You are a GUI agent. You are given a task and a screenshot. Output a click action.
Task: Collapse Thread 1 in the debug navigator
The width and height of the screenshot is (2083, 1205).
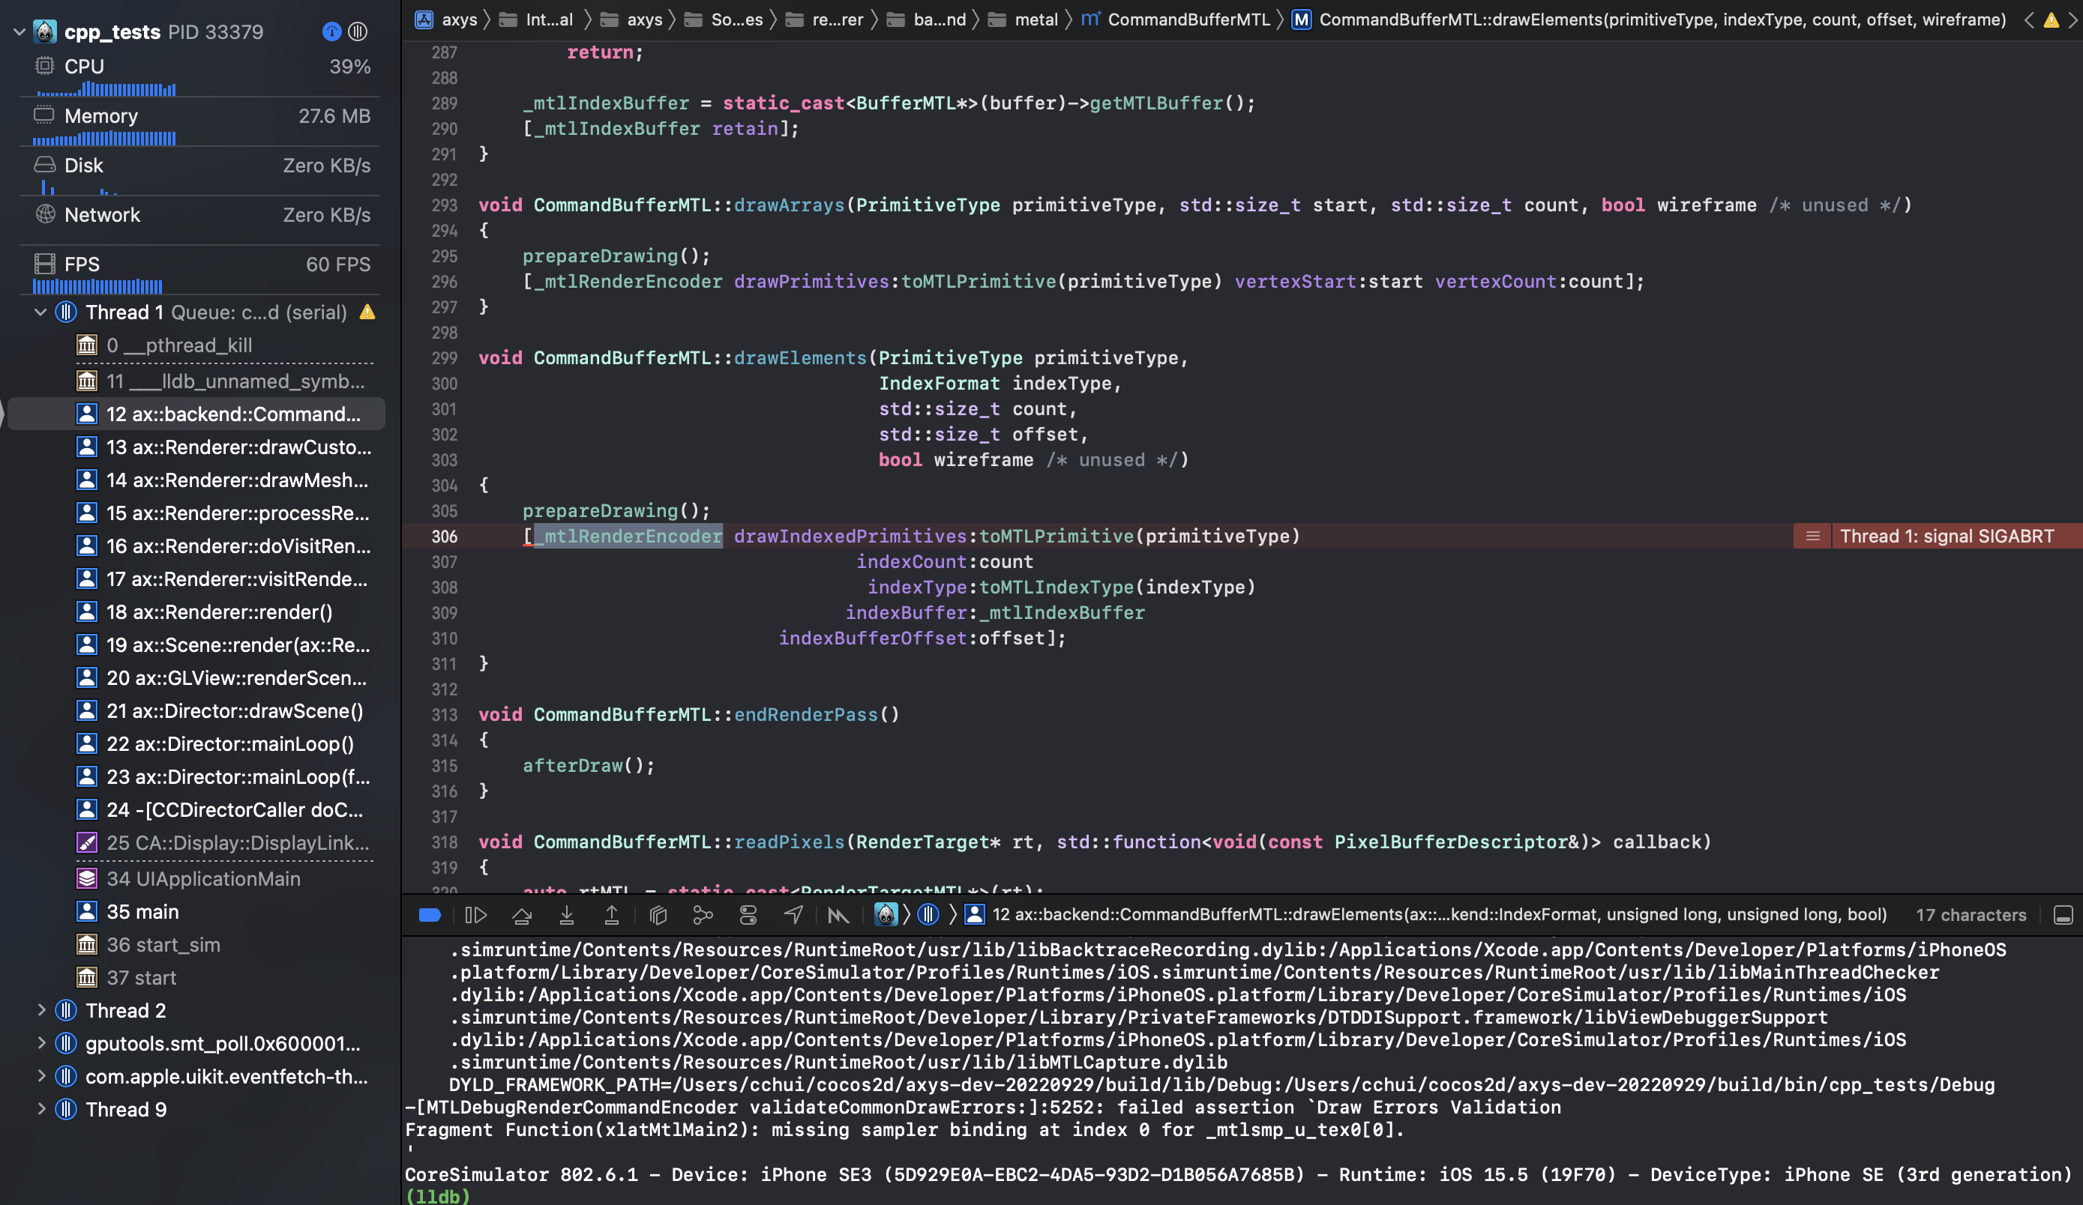coord(39,312)
